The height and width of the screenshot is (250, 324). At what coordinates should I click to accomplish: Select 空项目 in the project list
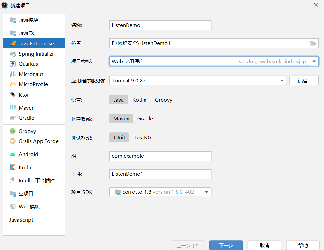[x=34, y=193]
